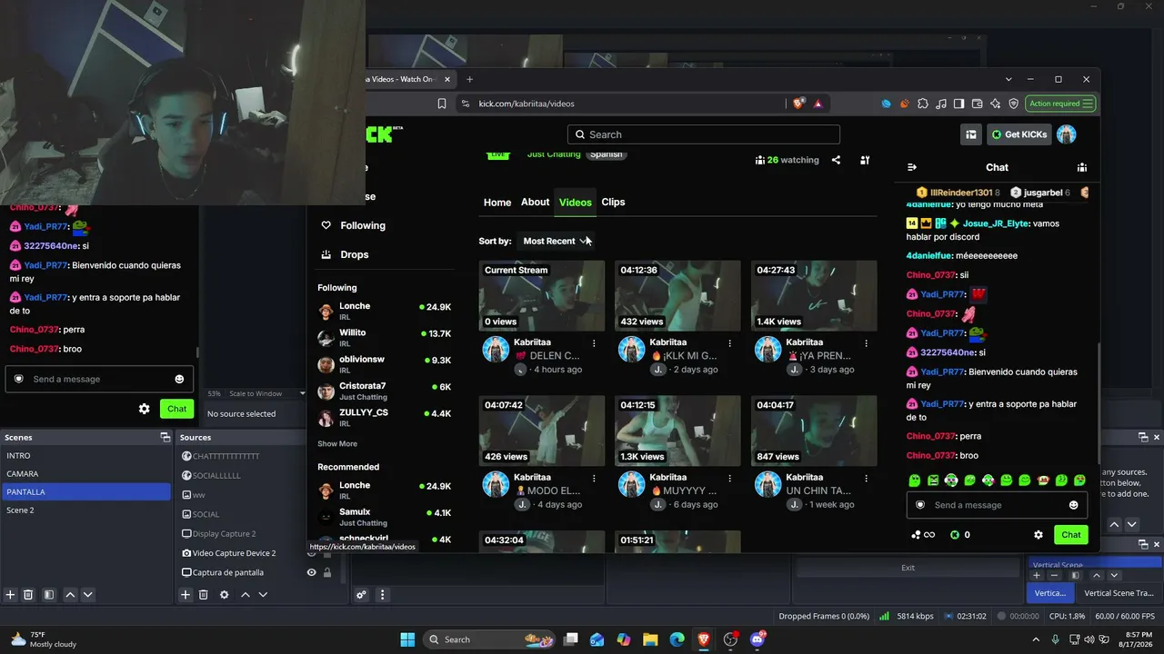The width and height of the screenshot is (1164, 654).
Task: Open emoji picker in Kick chat input
Action: (1074, 505)
